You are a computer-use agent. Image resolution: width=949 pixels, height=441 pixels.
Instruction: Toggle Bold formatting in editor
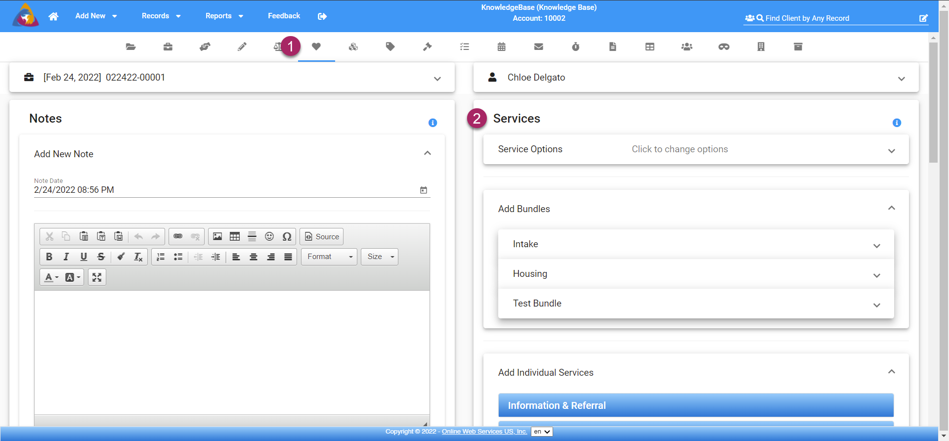click(49, 257)
